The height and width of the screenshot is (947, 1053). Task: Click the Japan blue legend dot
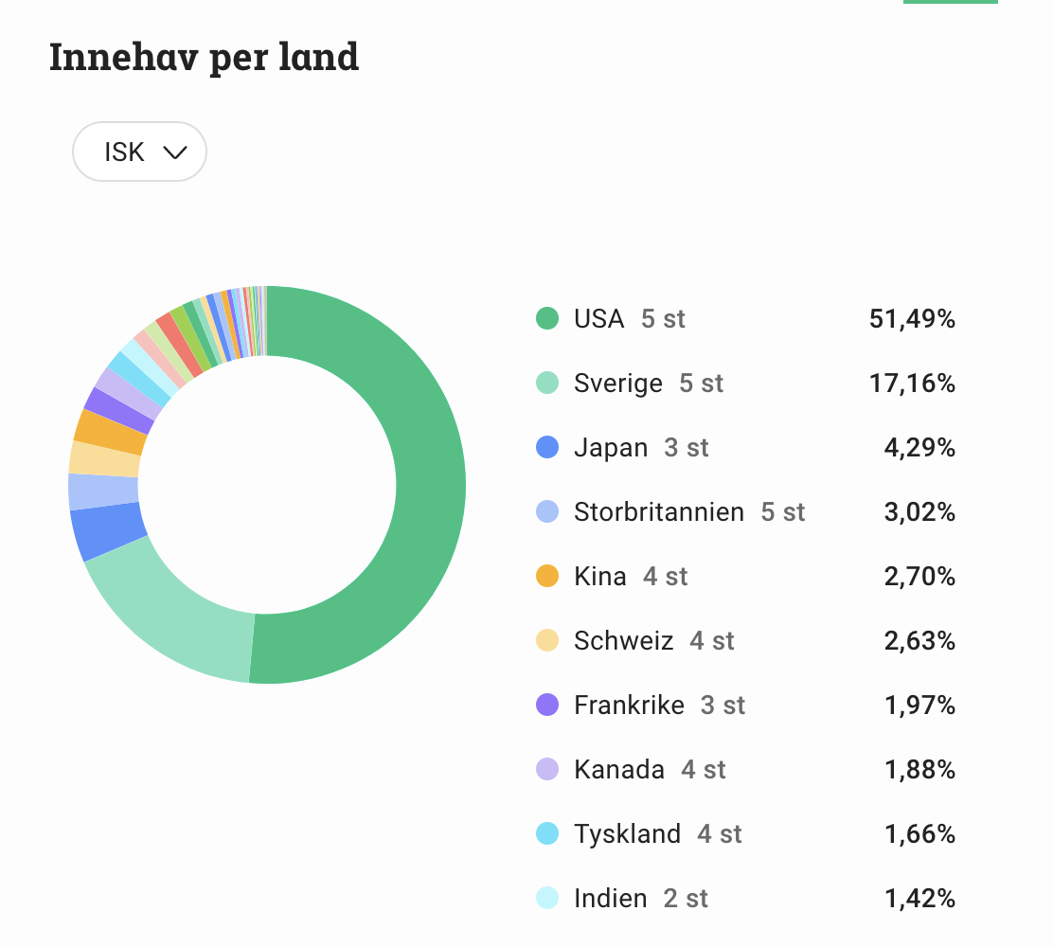547,448
